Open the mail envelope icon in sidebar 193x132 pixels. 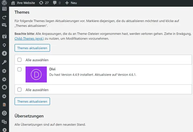pos(4,25)
